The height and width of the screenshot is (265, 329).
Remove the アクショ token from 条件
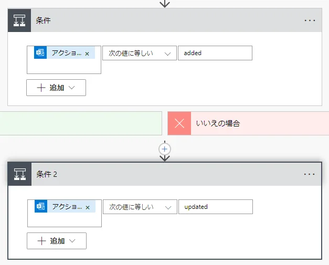pyautogui.click(x=87, y=54)
